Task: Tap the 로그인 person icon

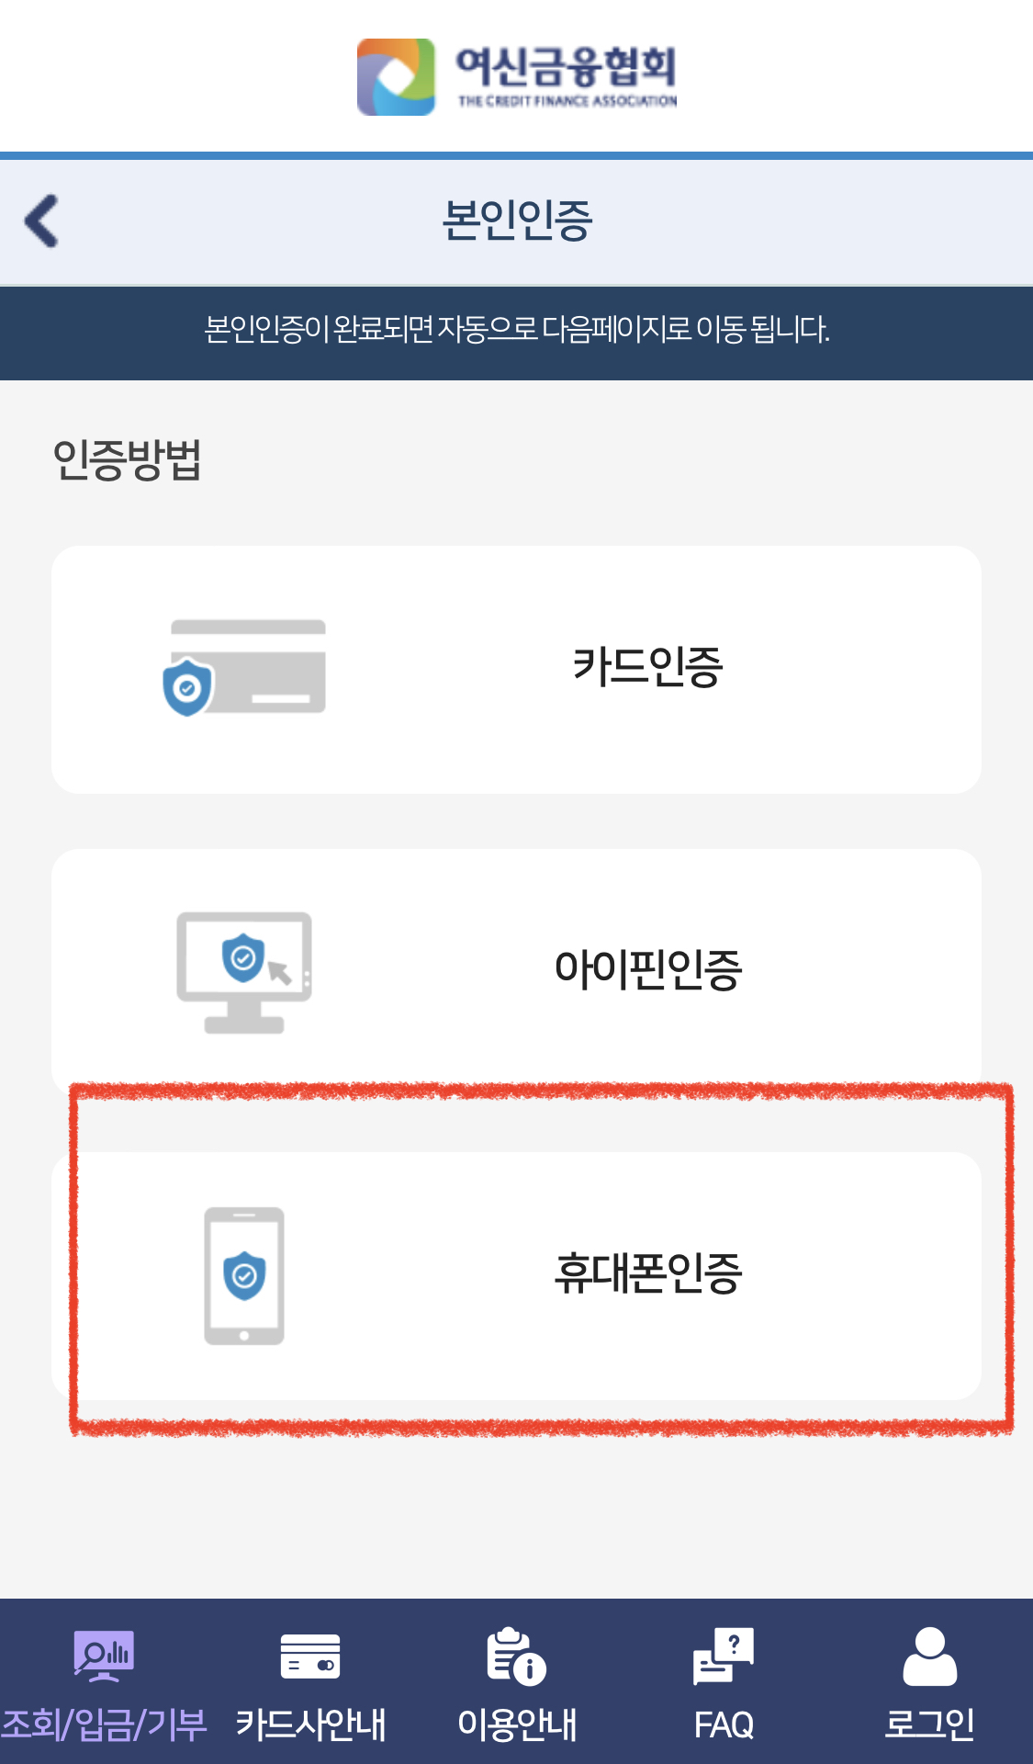Action: coord(930,1657)
